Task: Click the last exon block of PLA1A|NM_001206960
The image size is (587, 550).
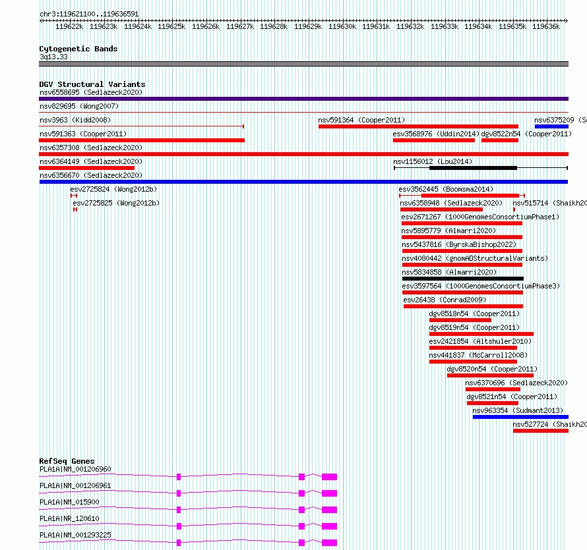Action: click(x=329, y=477)
